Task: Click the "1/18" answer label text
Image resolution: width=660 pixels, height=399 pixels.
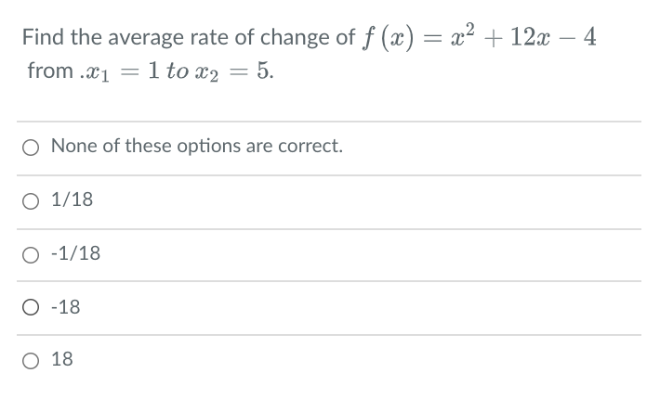Action: click(72, 199)
